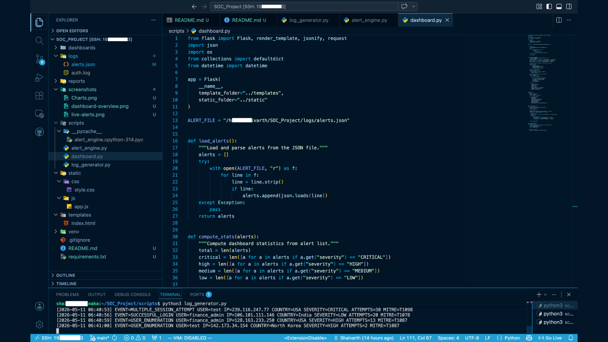Open the Copilot dropdown arrow in title bar
The height and width of the screenshot is (342, 608).
pos(413,6)
